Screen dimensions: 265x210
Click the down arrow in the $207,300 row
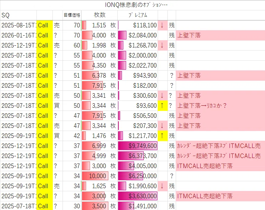pyautogui.click(x=163, y=126)
